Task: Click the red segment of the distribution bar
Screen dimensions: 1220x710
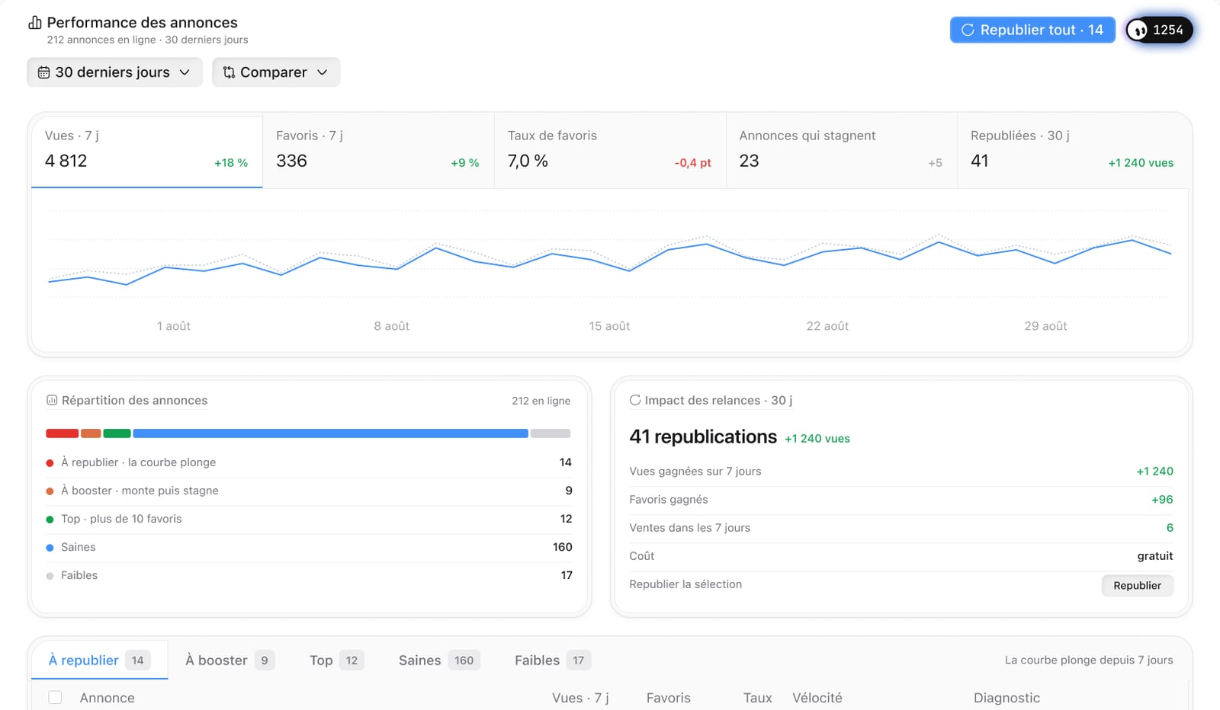Action: [x=63, y=433]
